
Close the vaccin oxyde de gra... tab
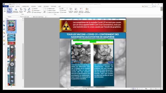tap(46, 17)
